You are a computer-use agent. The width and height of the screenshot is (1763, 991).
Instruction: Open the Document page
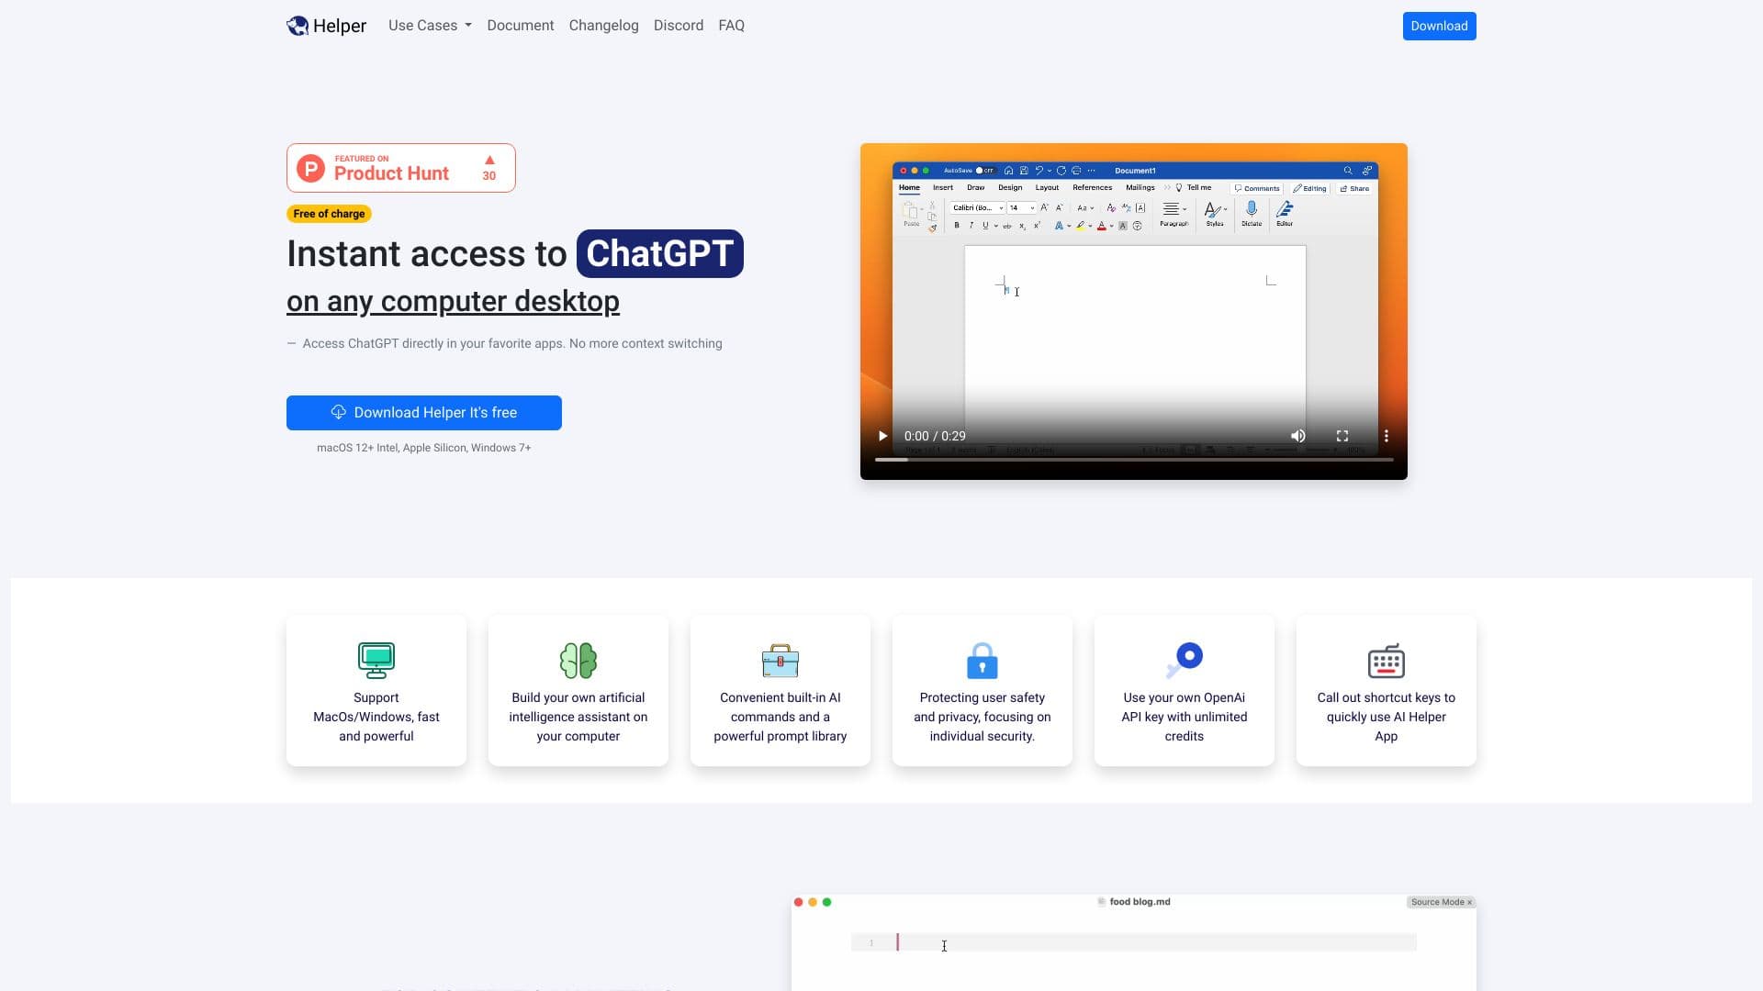[x=520, y=26]
